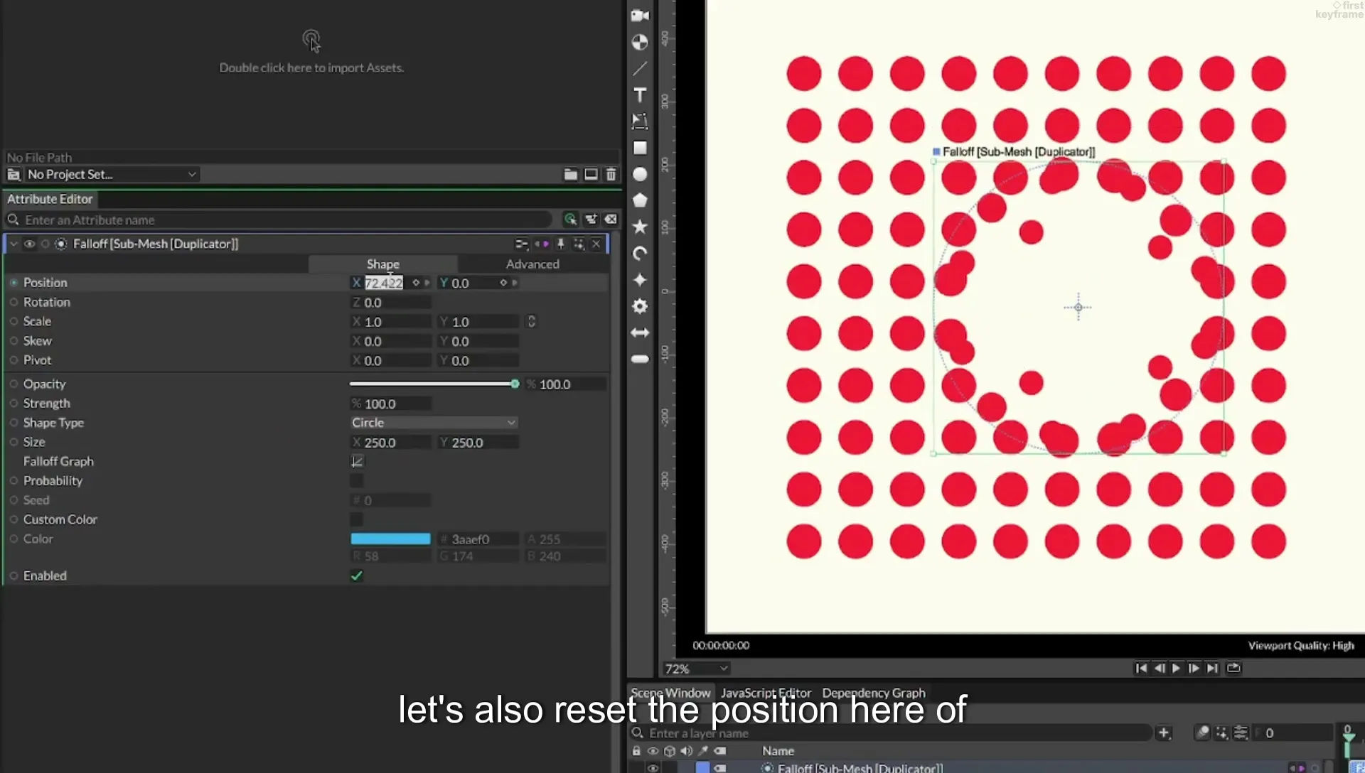This screenshot has height=773, width=1365.
Task: Click the attribute filter options icon
Action: coord(591,220)
